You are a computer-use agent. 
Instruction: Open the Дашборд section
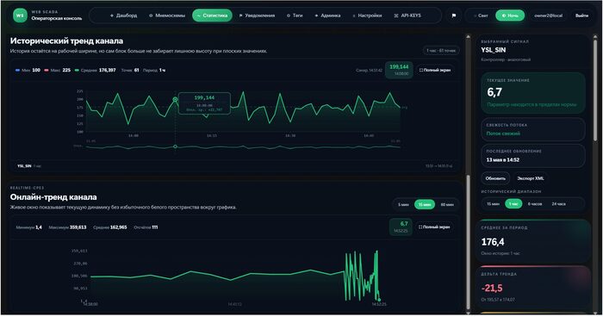tap(123, 16)
